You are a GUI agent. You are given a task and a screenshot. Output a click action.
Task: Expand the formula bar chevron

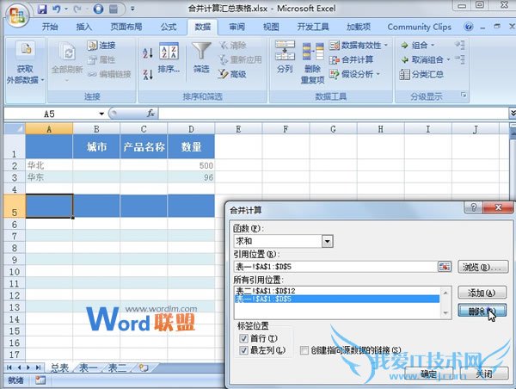click(x=513, y=114)
